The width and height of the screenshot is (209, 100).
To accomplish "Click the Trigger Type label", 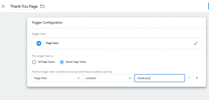I will coord(39,34).
